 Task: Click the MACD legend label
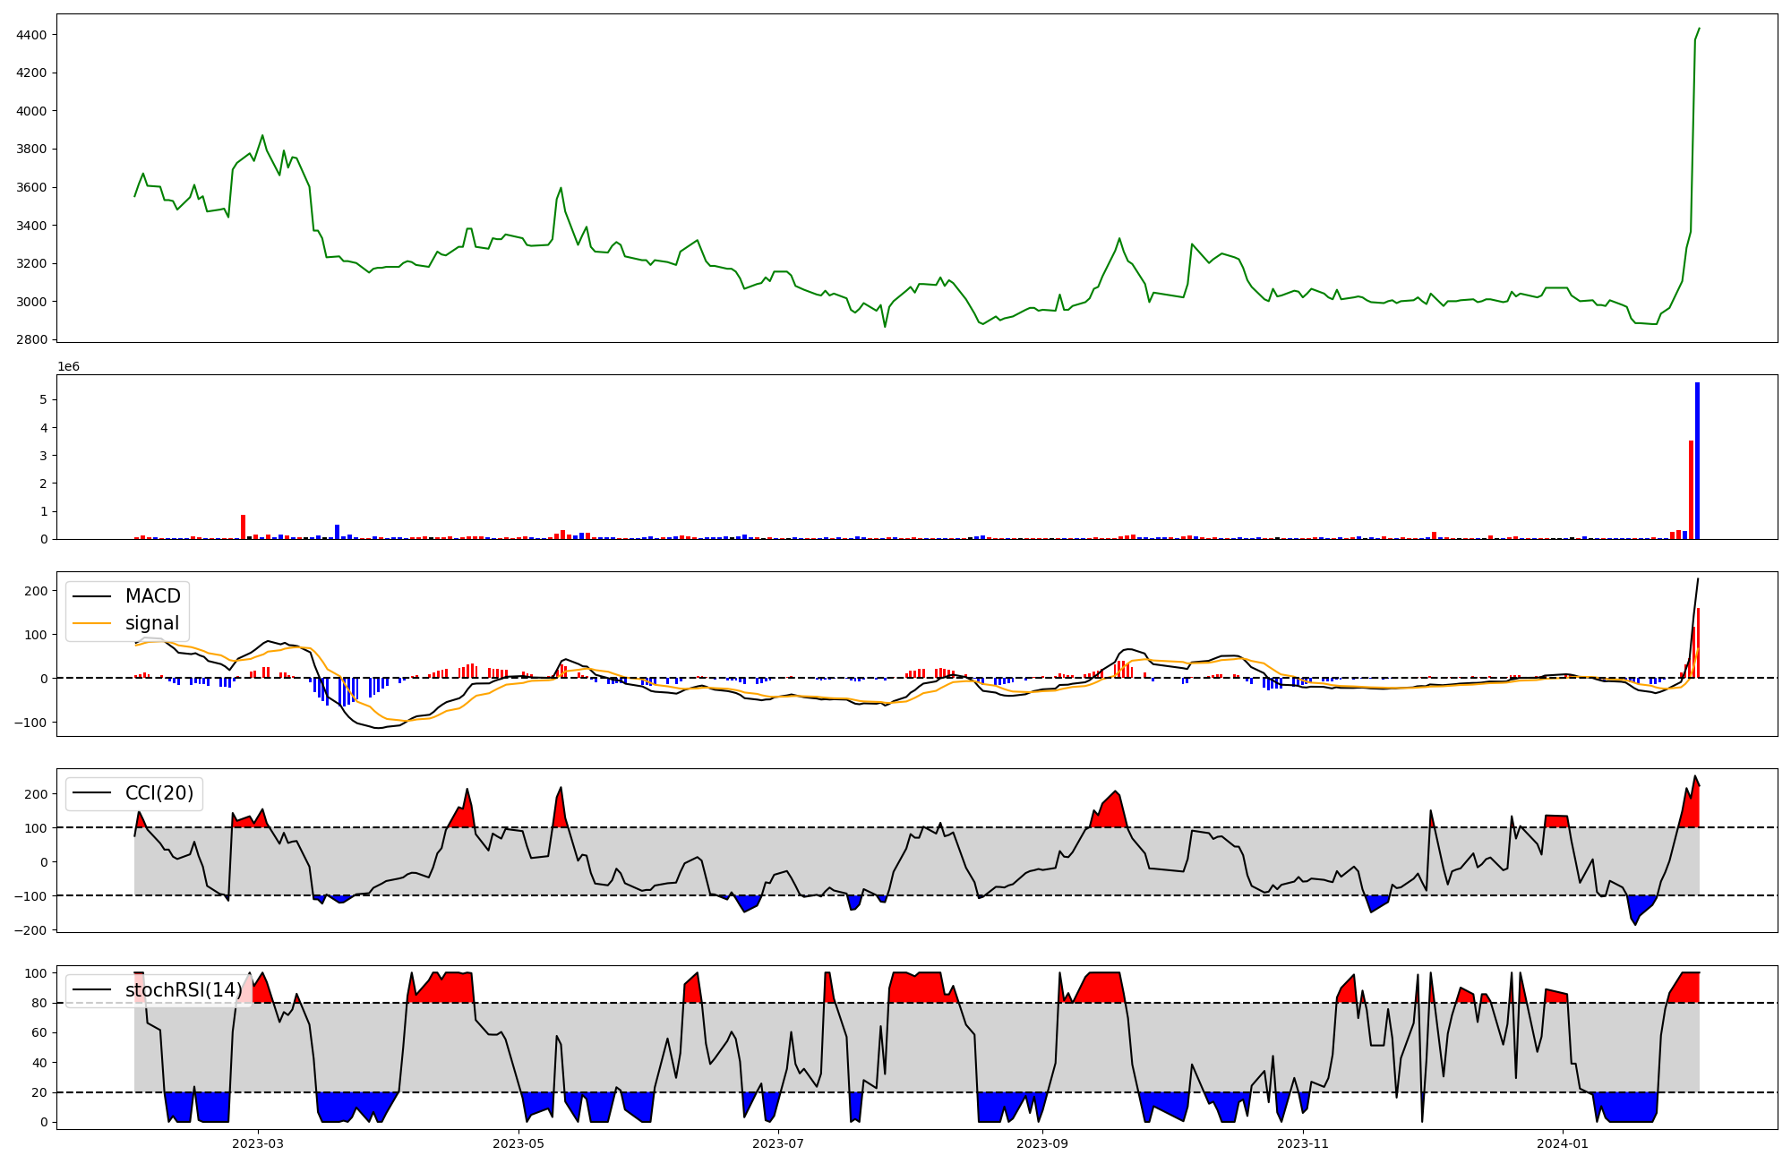tap(152, 596)
